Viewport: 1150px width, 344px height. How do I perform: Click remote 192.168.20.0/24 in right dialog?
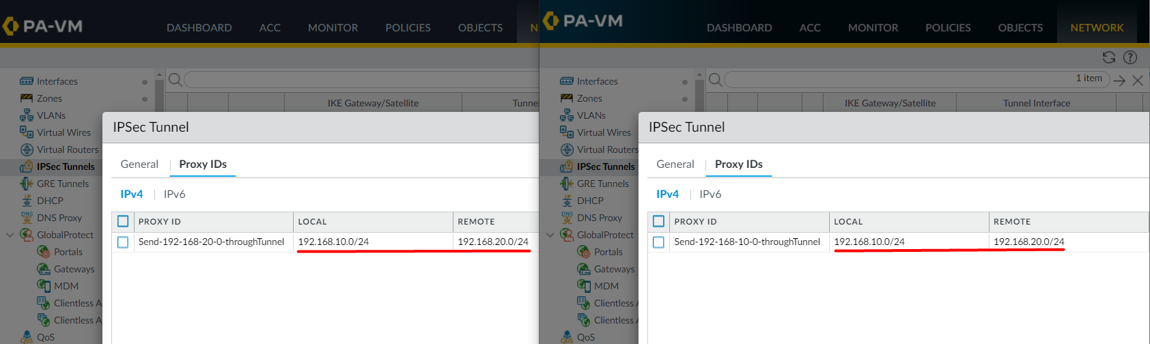pos(1029,242)
